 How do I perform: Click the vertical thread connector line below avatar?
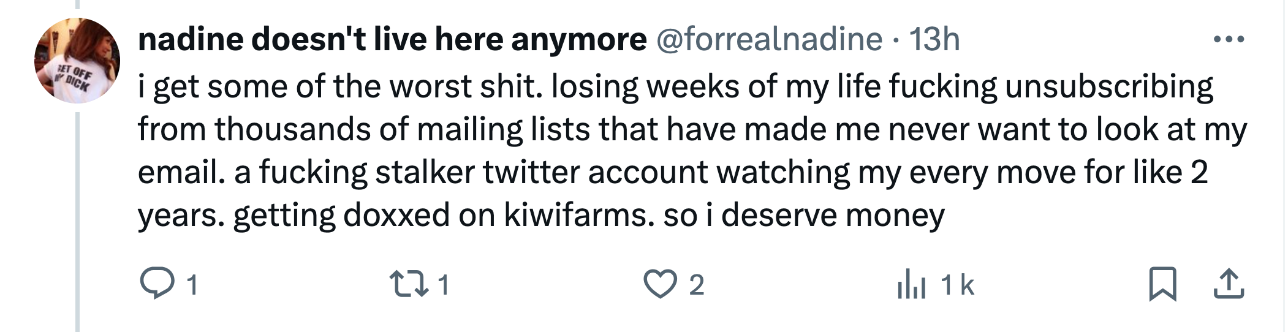coord(77,222)
